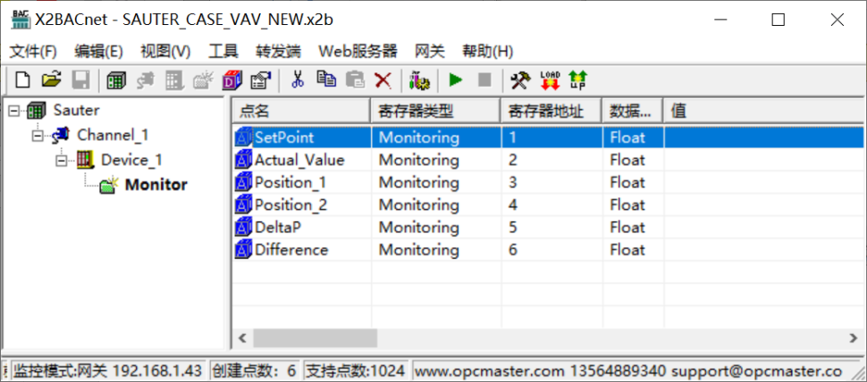Click the grayed-out Save floppy icon

pyautogui.click(x=81, y=80)
